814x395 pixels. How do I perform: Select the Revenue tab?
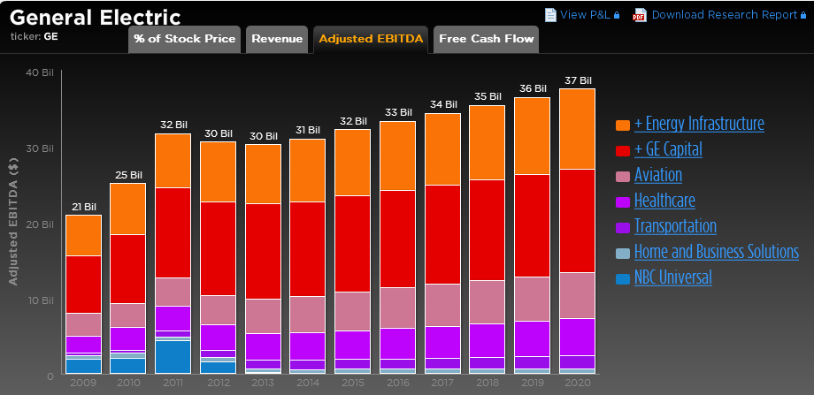(277, 39)
